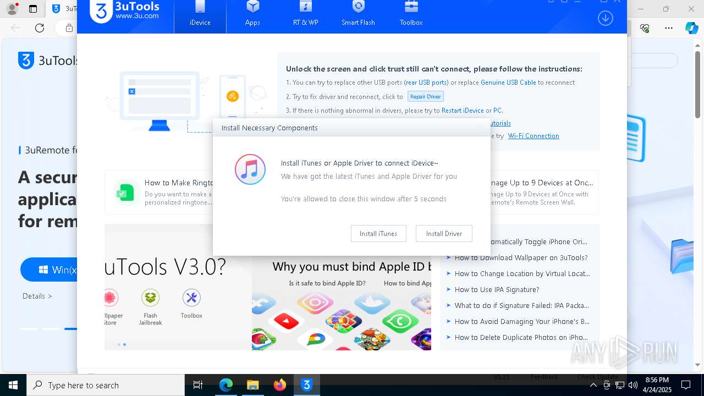Image resolution: width=704 pixels, height=396 pixels.
Task: Open the Genuine USB Cable link
Action: pos(508,82)
